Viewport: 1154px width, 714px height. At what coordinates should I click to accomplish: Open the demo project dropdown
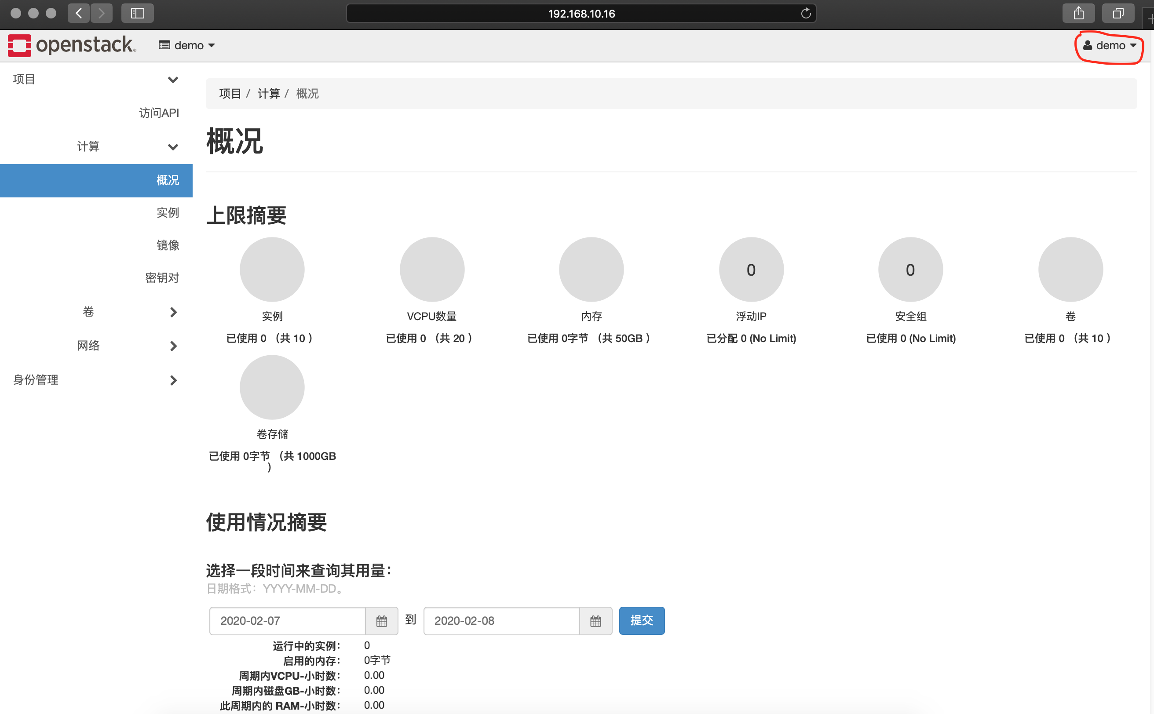click(187, 45)
